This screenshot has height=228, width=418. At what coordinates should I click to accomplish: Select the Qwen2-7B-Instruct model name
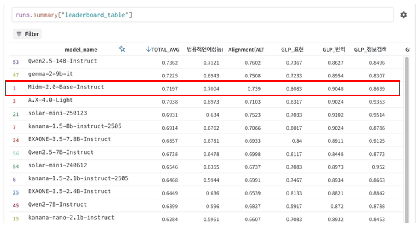pos(57,204)
